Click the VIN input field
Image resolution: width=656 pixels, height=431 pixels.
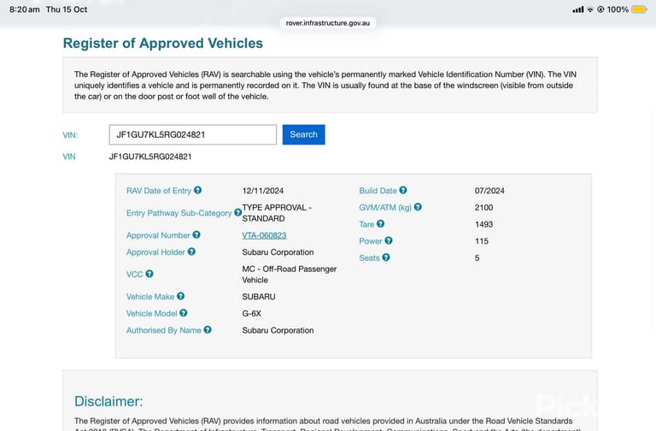click(193, 134)
